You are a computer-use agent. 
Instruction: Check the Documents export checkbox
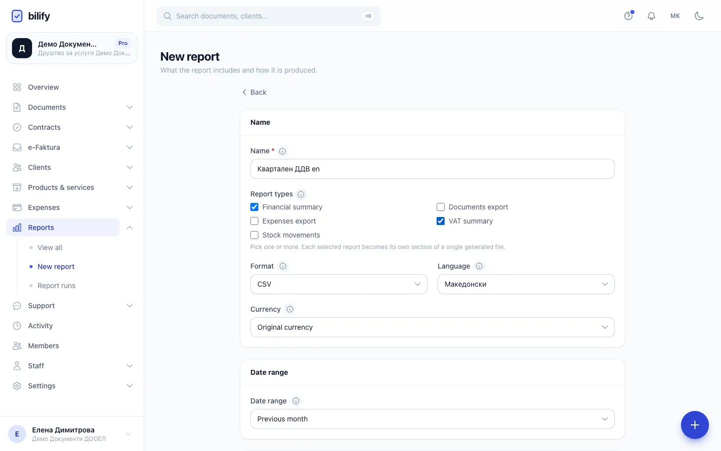pos(441,207)
